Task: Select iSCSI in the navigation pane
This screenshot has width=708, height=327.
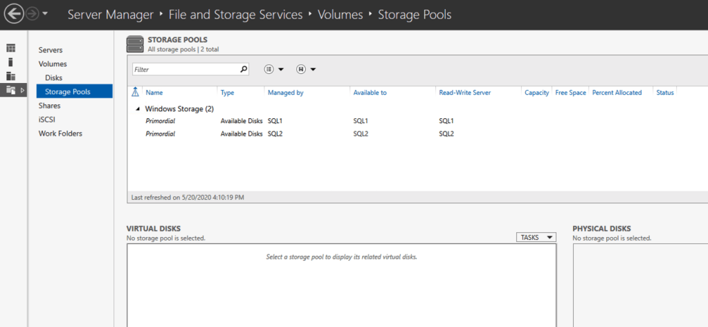Action: click(46, 120)
